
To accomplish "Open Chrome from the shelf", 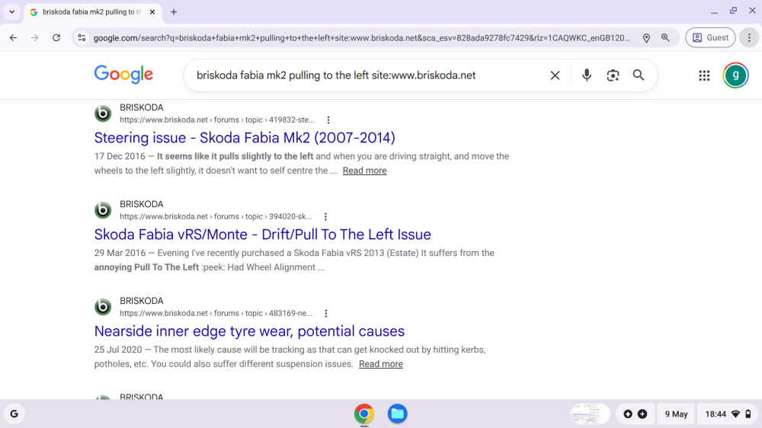I will tap(364, 414).
